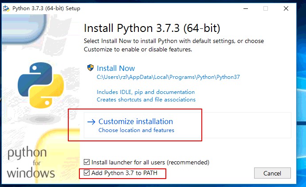Close the Python 3.7.3 Setup window
This screenshot has height=187, width=306.
(286, 8)
